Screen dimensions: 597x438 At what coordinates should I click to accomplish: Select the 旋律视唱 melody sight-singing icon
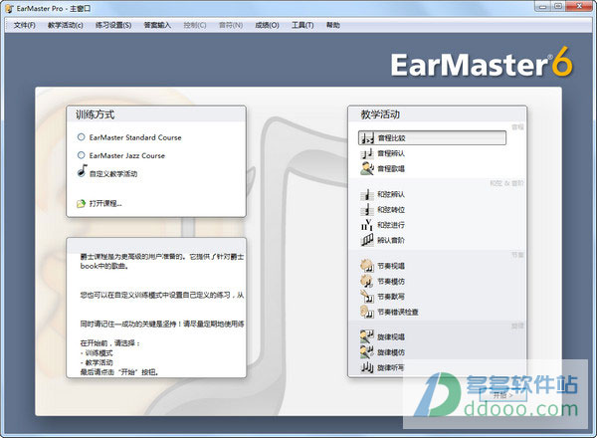pos(367,336)
